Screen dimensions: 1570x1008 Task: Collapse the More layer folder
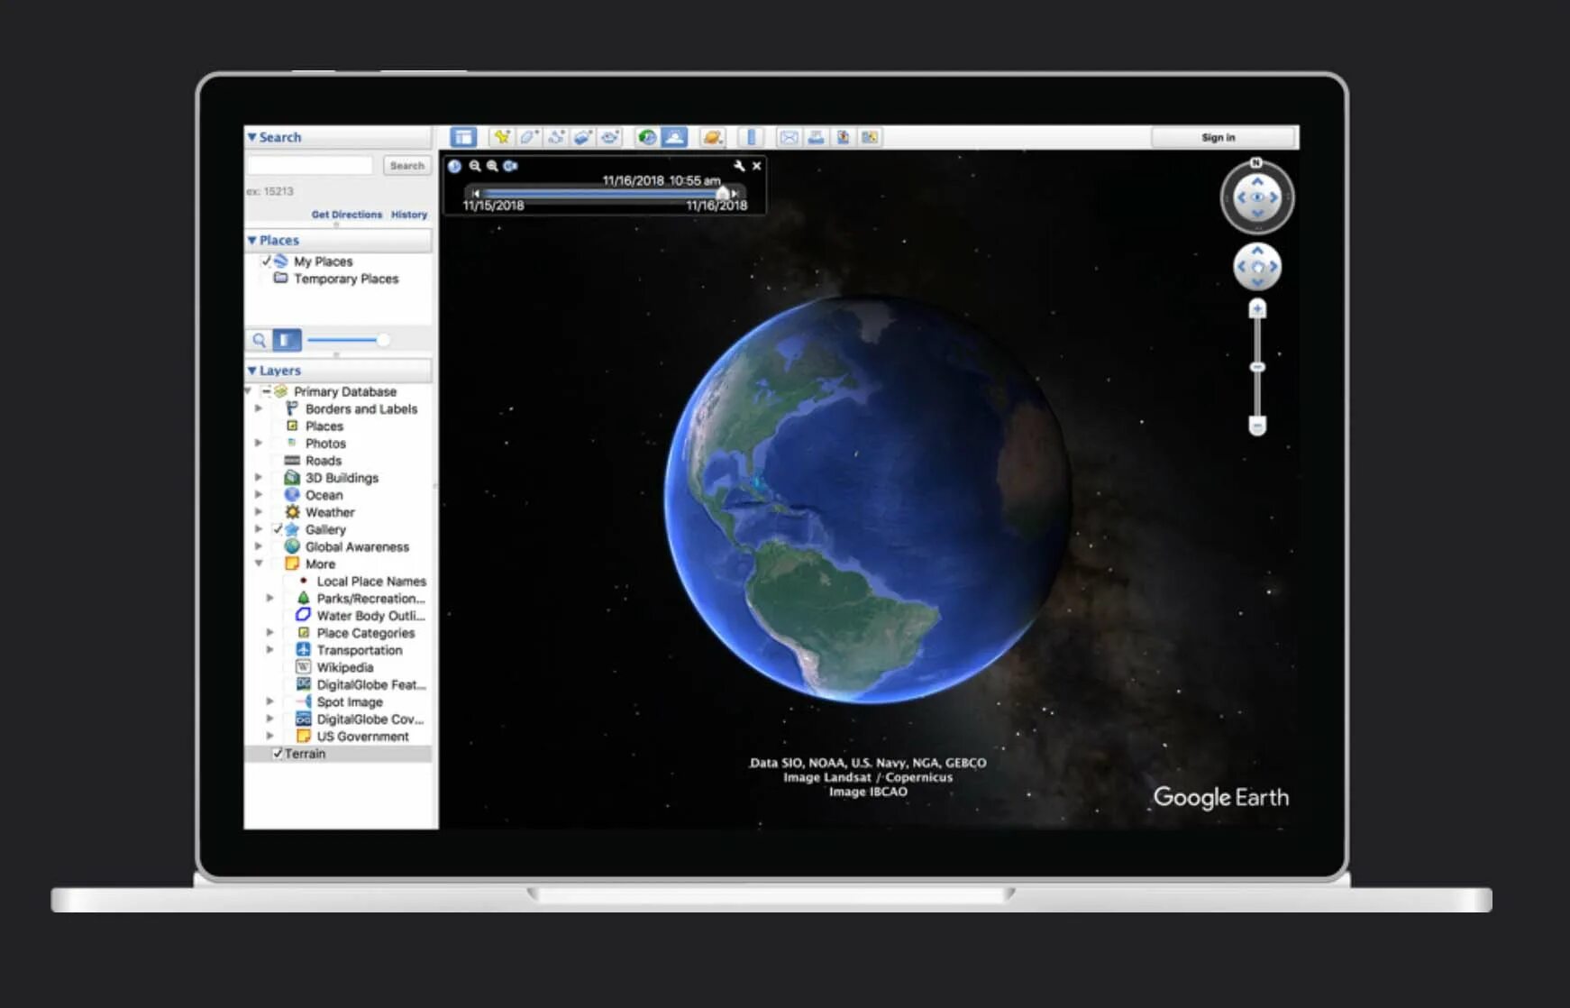coord(259,564)
